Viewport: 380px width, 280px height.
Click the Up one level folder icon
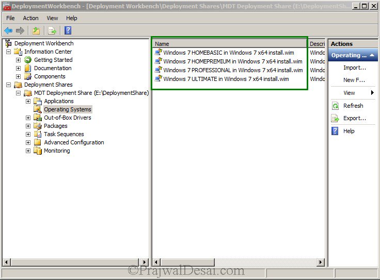pos(36,31)
